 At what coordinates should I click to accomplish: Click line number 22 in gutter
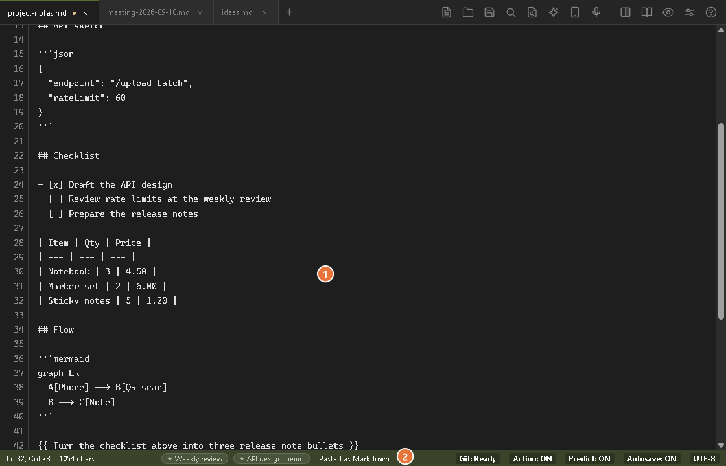click(19, 155)
